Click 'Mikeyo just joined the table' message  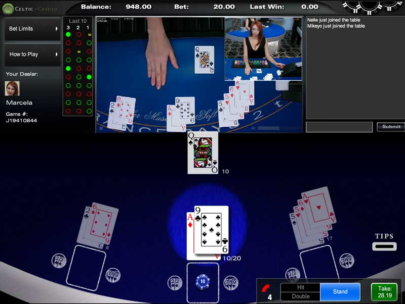(336, 26)
